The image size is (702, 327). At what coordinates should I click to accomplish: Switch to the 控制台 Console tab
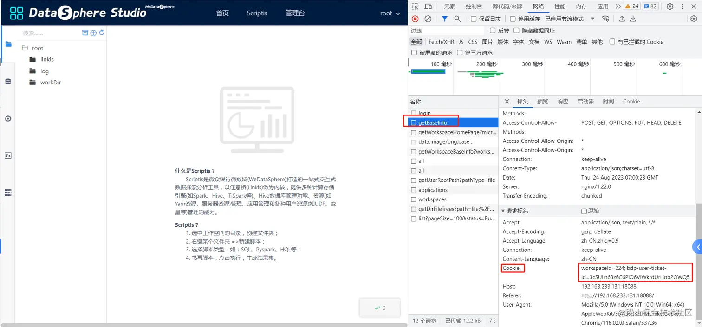click(474, 6)
